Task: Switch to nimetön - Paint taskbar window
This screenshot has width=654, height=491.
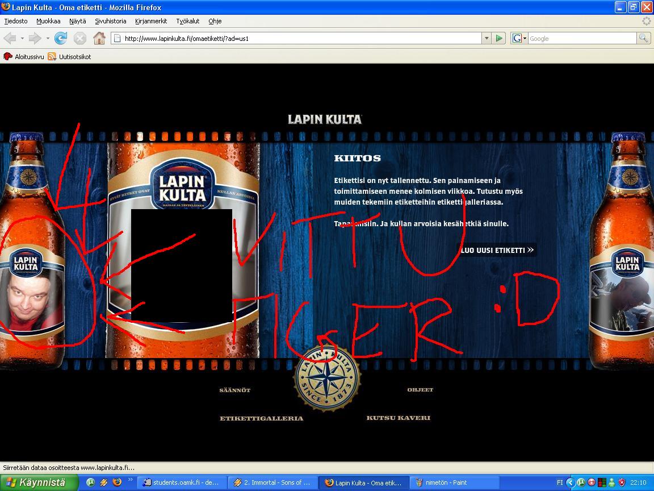Action: click(x=455, y=482)
